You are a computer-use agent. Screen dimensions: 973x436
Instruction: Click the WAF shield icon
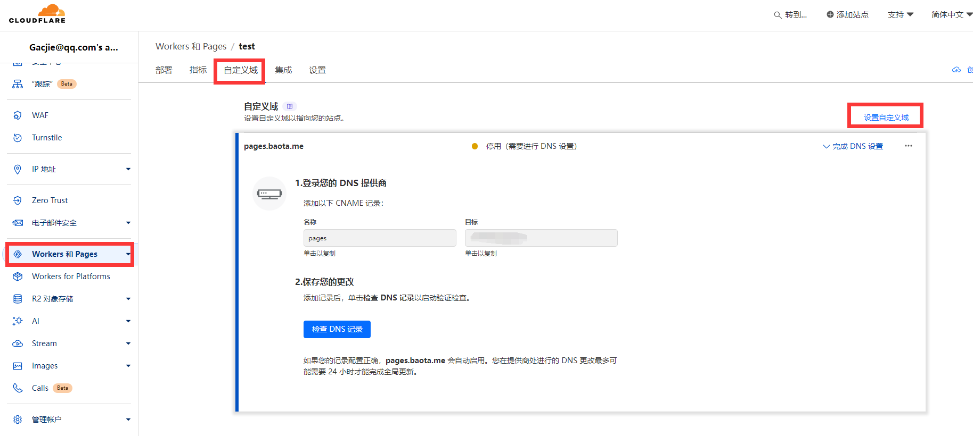(x=18, y=115)
